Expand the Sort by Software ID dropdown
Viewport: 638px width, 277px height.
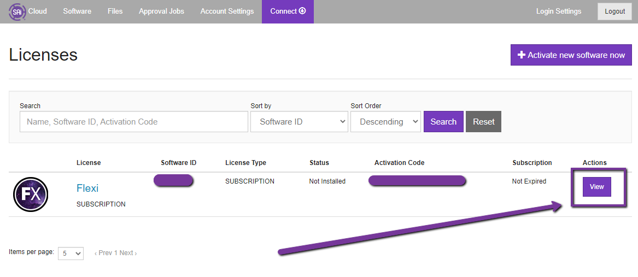pyautogui.click(x=298, y=122)
